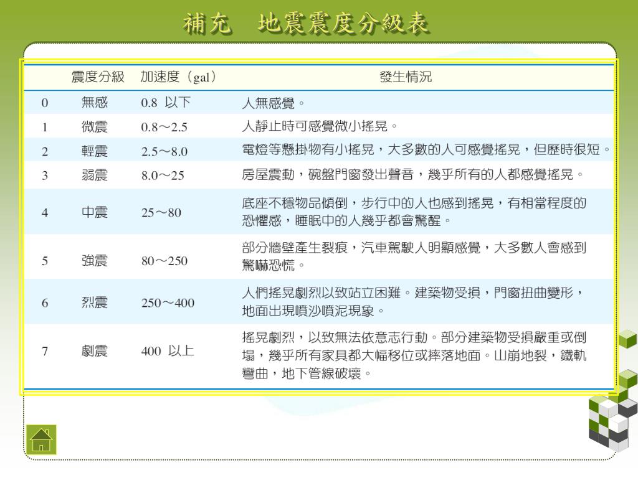638x478 pixels.
Task: Click the slide title 補充 地震震度分級表
Action: pyautogui.click(x=306, y=23)
